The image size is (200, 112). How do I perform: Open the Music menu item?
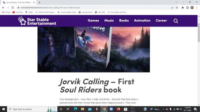click(x=109, y=21)
